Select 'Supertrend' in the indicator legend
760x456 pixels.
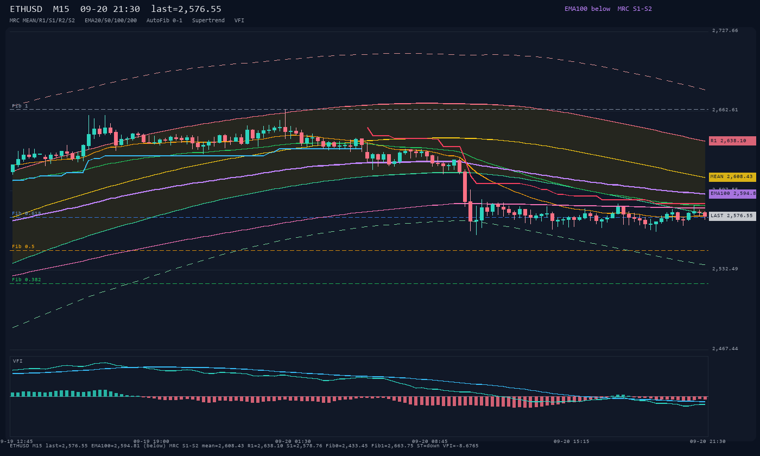(208, 21)
